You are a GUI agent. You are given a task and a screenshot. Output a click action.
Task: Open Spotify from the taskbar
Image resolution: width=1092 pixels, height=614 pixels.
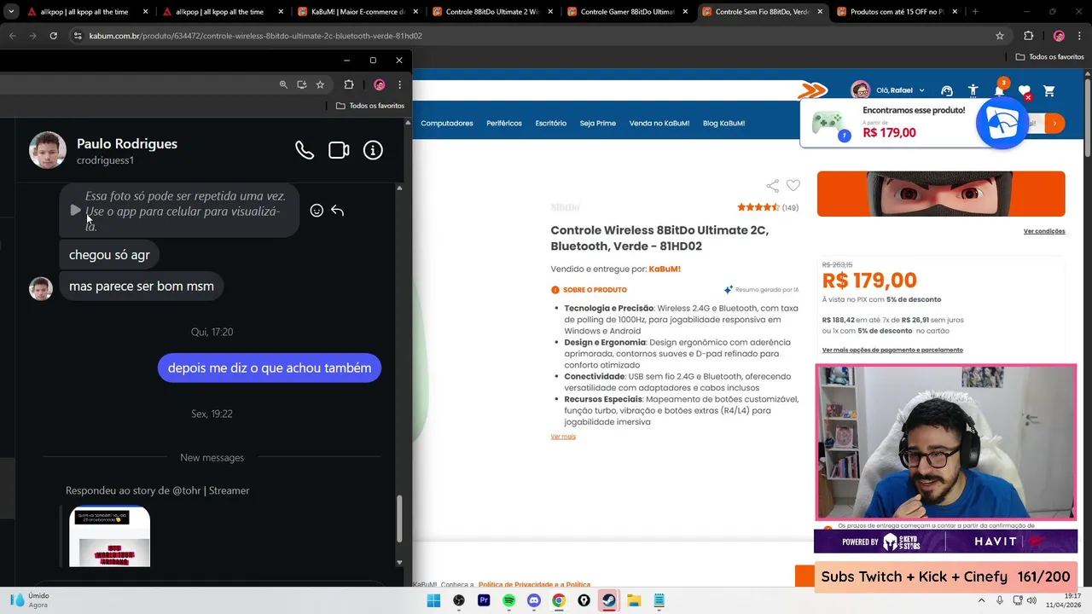[509, 600]
